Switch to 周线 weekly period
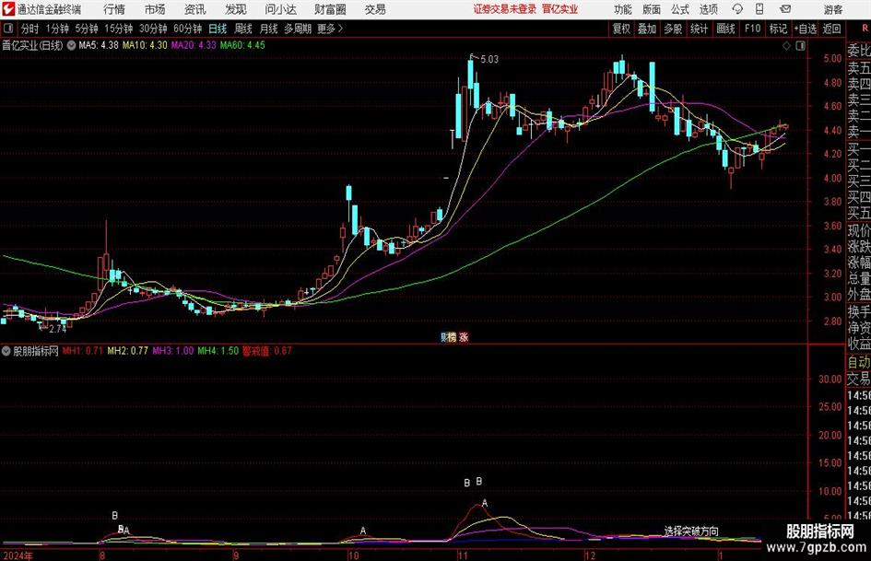This screenshot has width=871, height=561. click(x=243, y=29)
